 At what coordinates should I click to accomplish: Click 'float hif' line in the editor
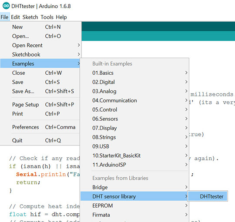point(44,214)
